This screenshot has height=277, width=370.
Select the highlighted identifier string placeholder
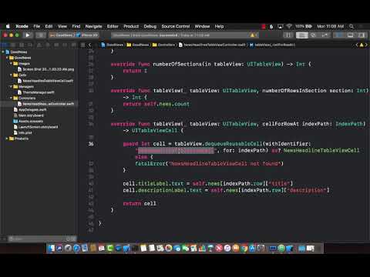176,151
